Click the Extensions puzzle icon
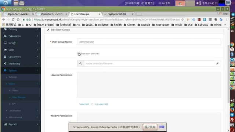235x132 pixels. 5,36
